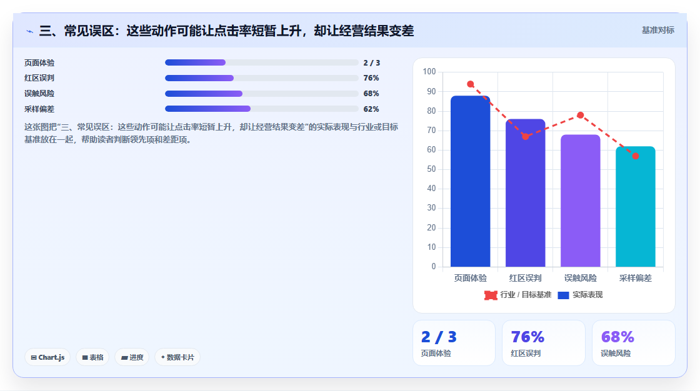Screen dimensions: 700x391
Task: Click the Chart.js tag chip
Action: click(x=47, y=357)
